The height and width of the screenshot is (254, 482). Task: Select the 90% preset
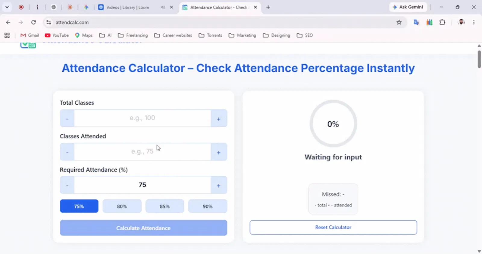pyautogui.click(x=208, y=206)
